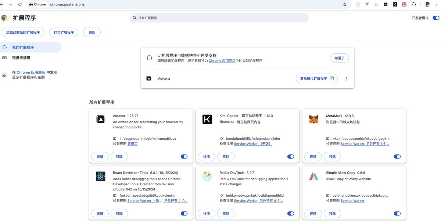
Task: Click the React Developer Tools icon
Action: point(101,176)
